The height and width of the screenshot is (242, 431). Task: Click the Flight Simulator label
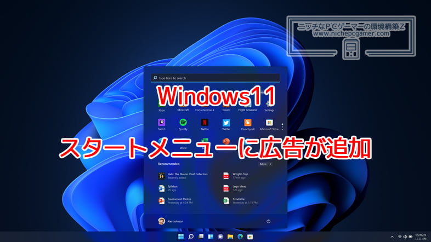(x=248, y=110)
